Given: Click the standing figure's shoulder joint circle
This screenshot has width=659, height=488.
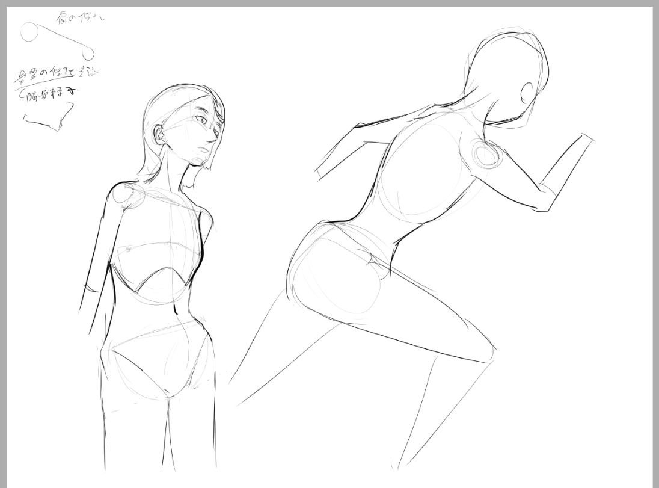Looking at the screenshot, I should point(124,196).
